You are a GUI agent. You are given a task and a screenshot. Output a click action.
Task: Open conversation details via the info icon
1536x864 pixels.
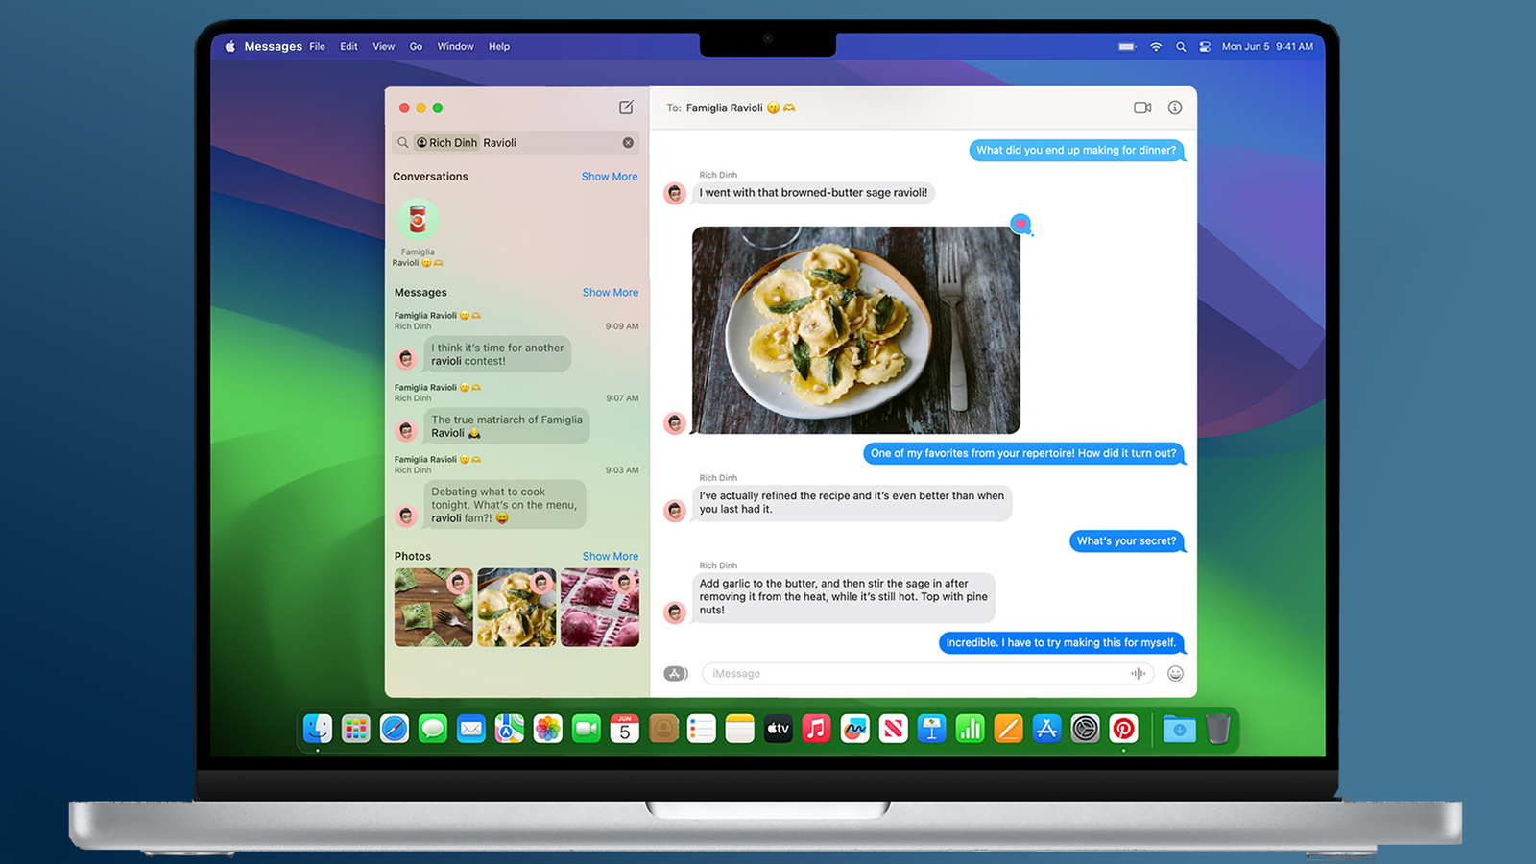pos(1174,108)
